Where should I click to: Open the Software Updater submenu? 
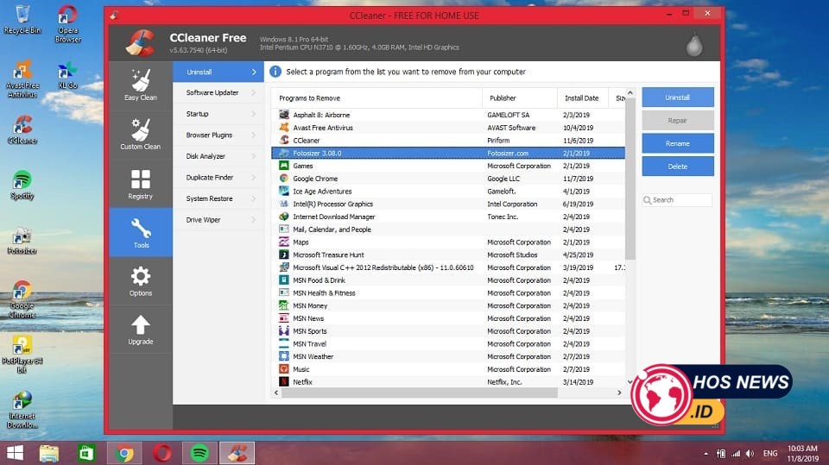(212, 93)
